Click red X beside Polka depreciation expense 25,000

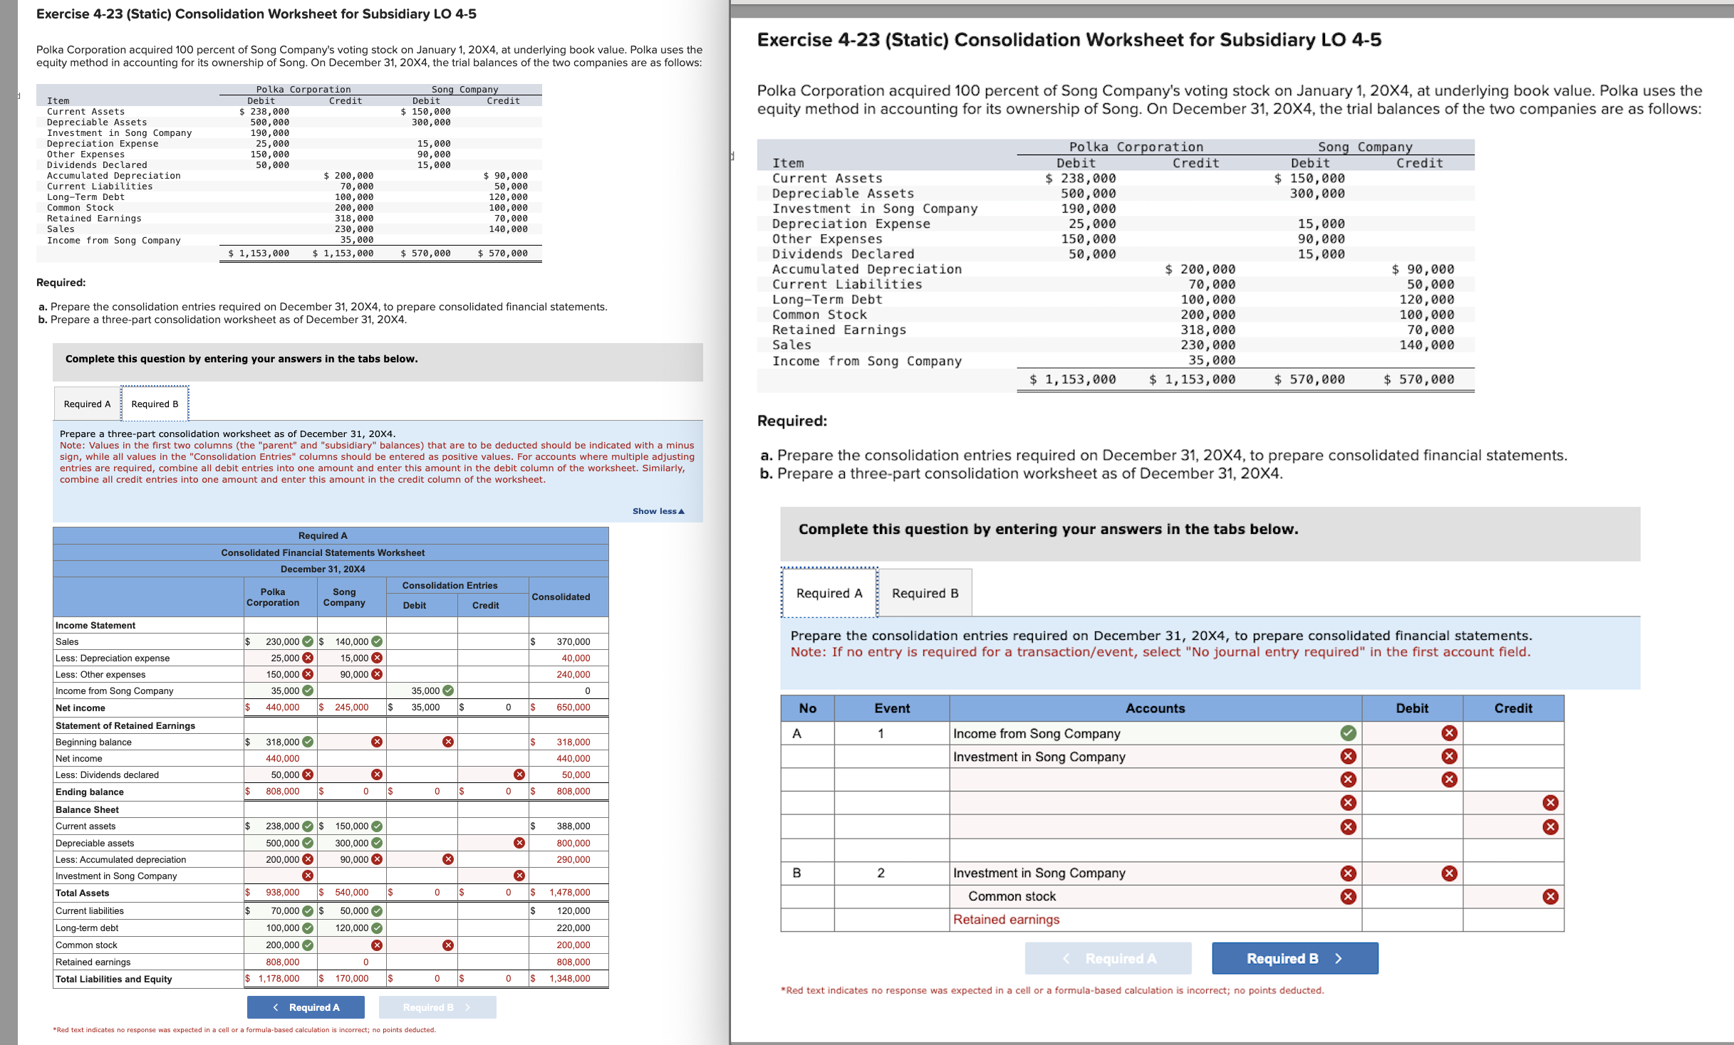[308, 658]
